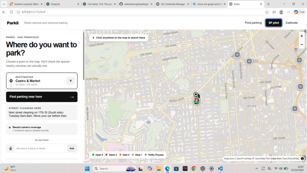Click the map search hint banner

click(119, 38)
